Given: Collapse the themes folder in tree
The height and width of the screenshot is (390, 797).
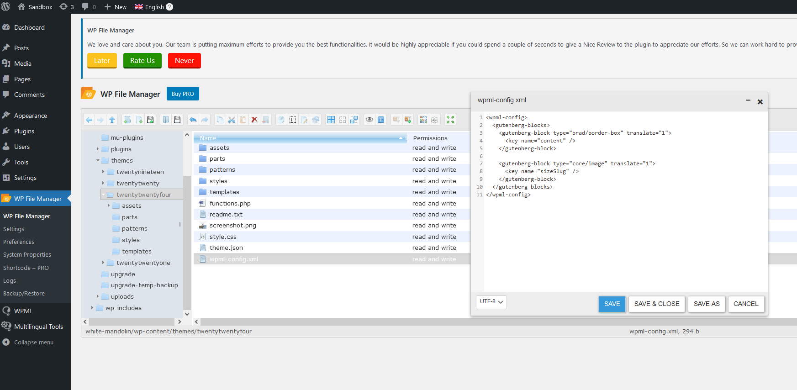Looking at the screenshot, I should click(x=98, y=160).
